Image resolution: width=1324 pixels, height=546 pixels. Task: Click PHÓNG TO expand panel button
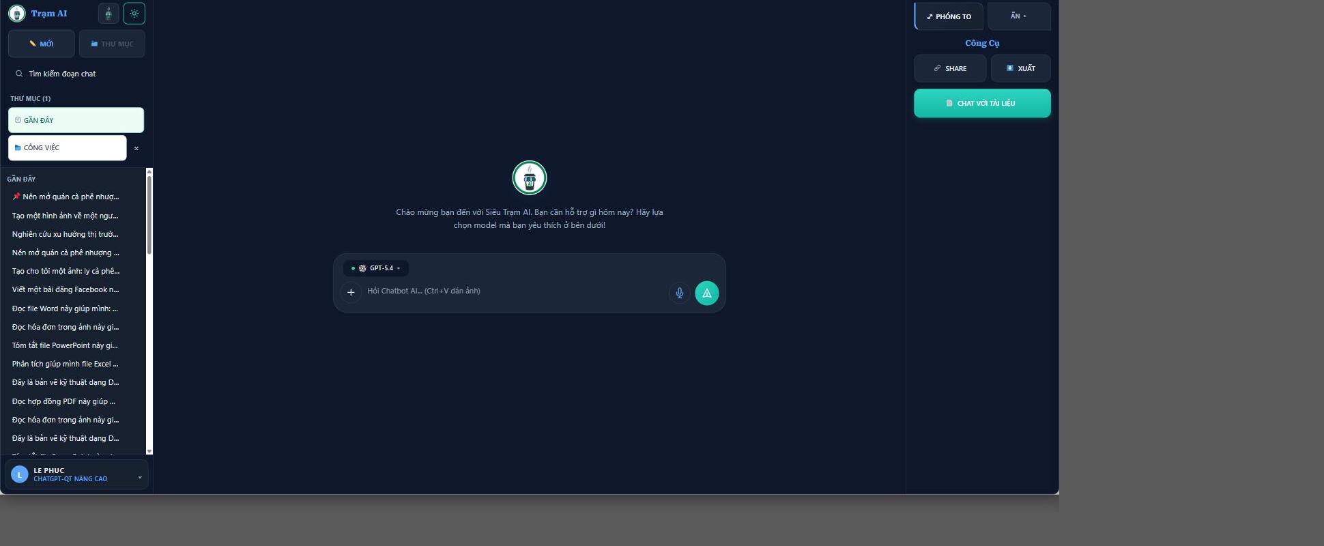[x=949, y=16]
